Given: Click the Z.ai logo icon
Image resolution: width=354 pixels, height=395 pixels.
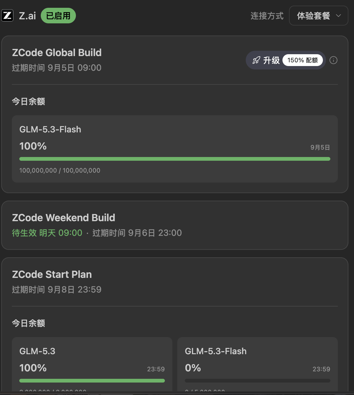Looking at the screenshot, I should pos(7,16).
